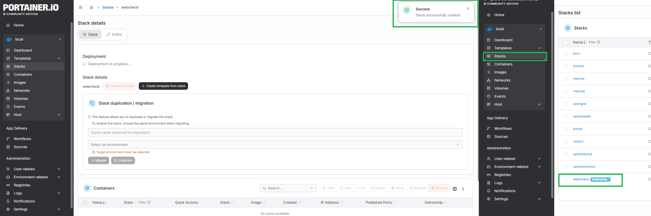Viewport: 651px width, 216px height.
Task: Expand Environment-related in the left sidebar
Action: coord(34,177)
